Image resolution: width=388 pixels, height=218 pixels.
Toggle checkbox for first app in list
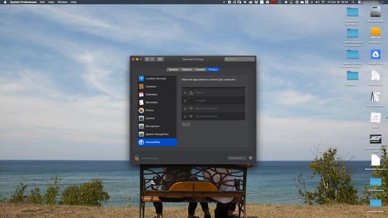pyautogui.click(x=185, y=93)
